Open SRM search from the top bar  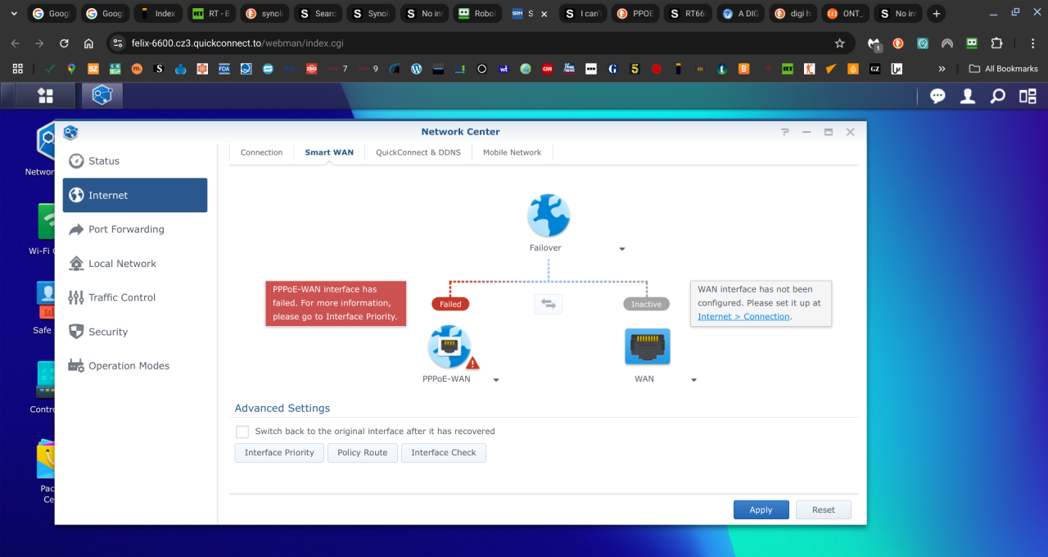[x=997, y=96]
